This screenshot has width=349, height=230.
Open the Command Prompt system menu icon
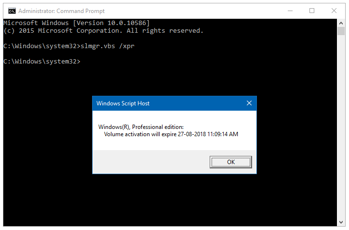click(x=12, y=11)
